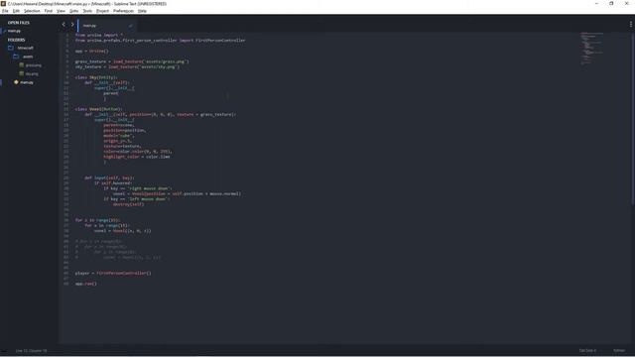
Task: Click the 'def input(self, key):' line
Action: pyautogui.click(x=109, y=178)
